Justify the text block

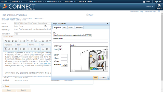(x=16, y=49)
